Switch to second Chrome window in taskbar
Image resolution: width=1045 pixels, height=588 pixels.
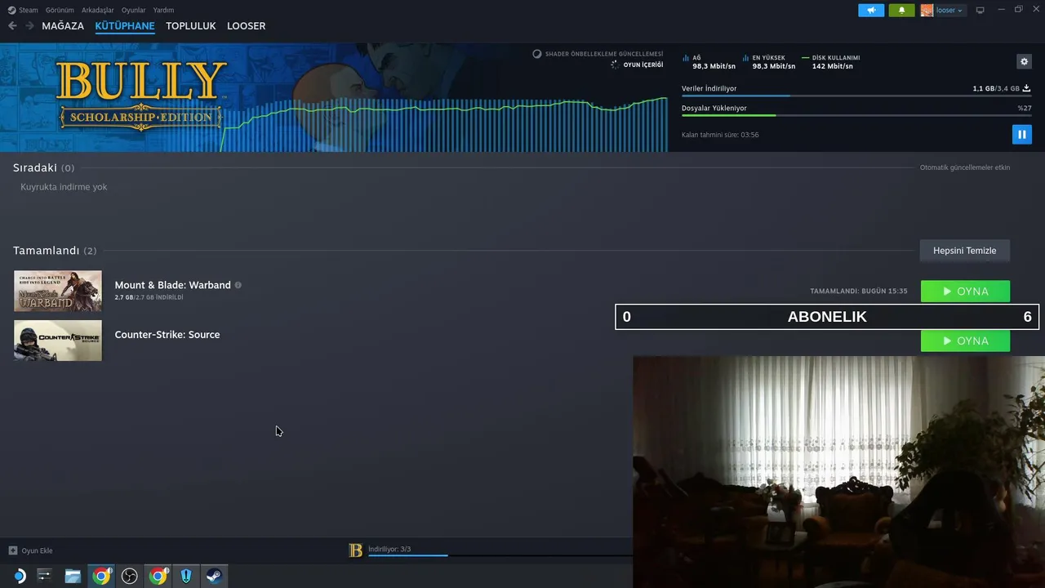pyautogui.click(x=158, y=576)
